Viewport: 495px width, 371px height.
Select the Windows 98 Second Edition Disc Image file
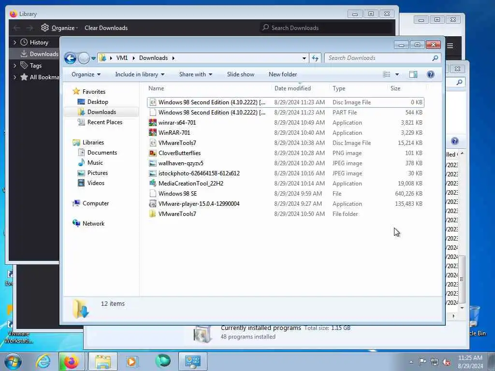click(285, 102)
